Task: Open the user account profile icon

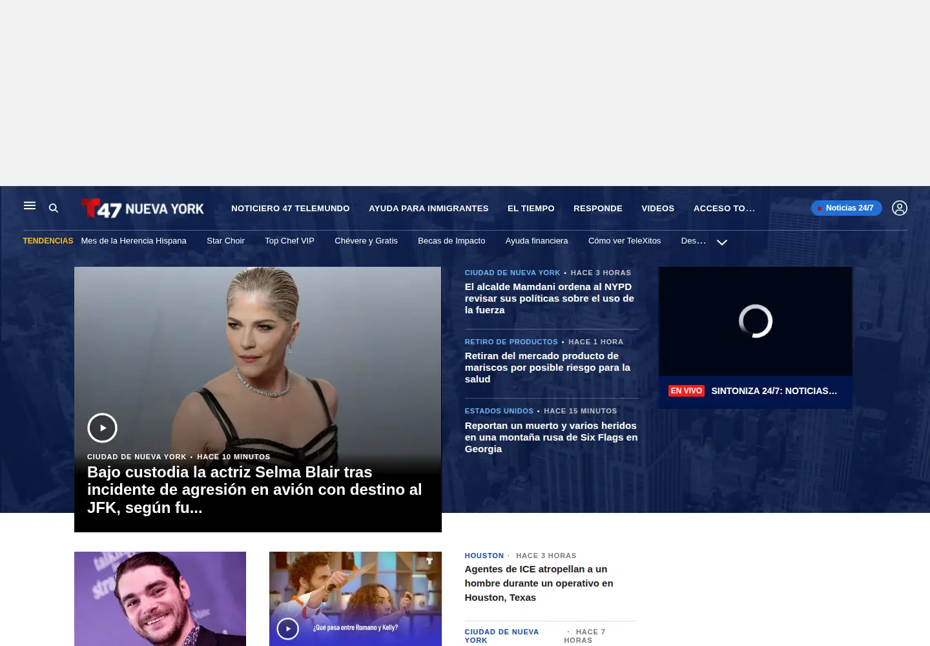Action: pos(900,208)
